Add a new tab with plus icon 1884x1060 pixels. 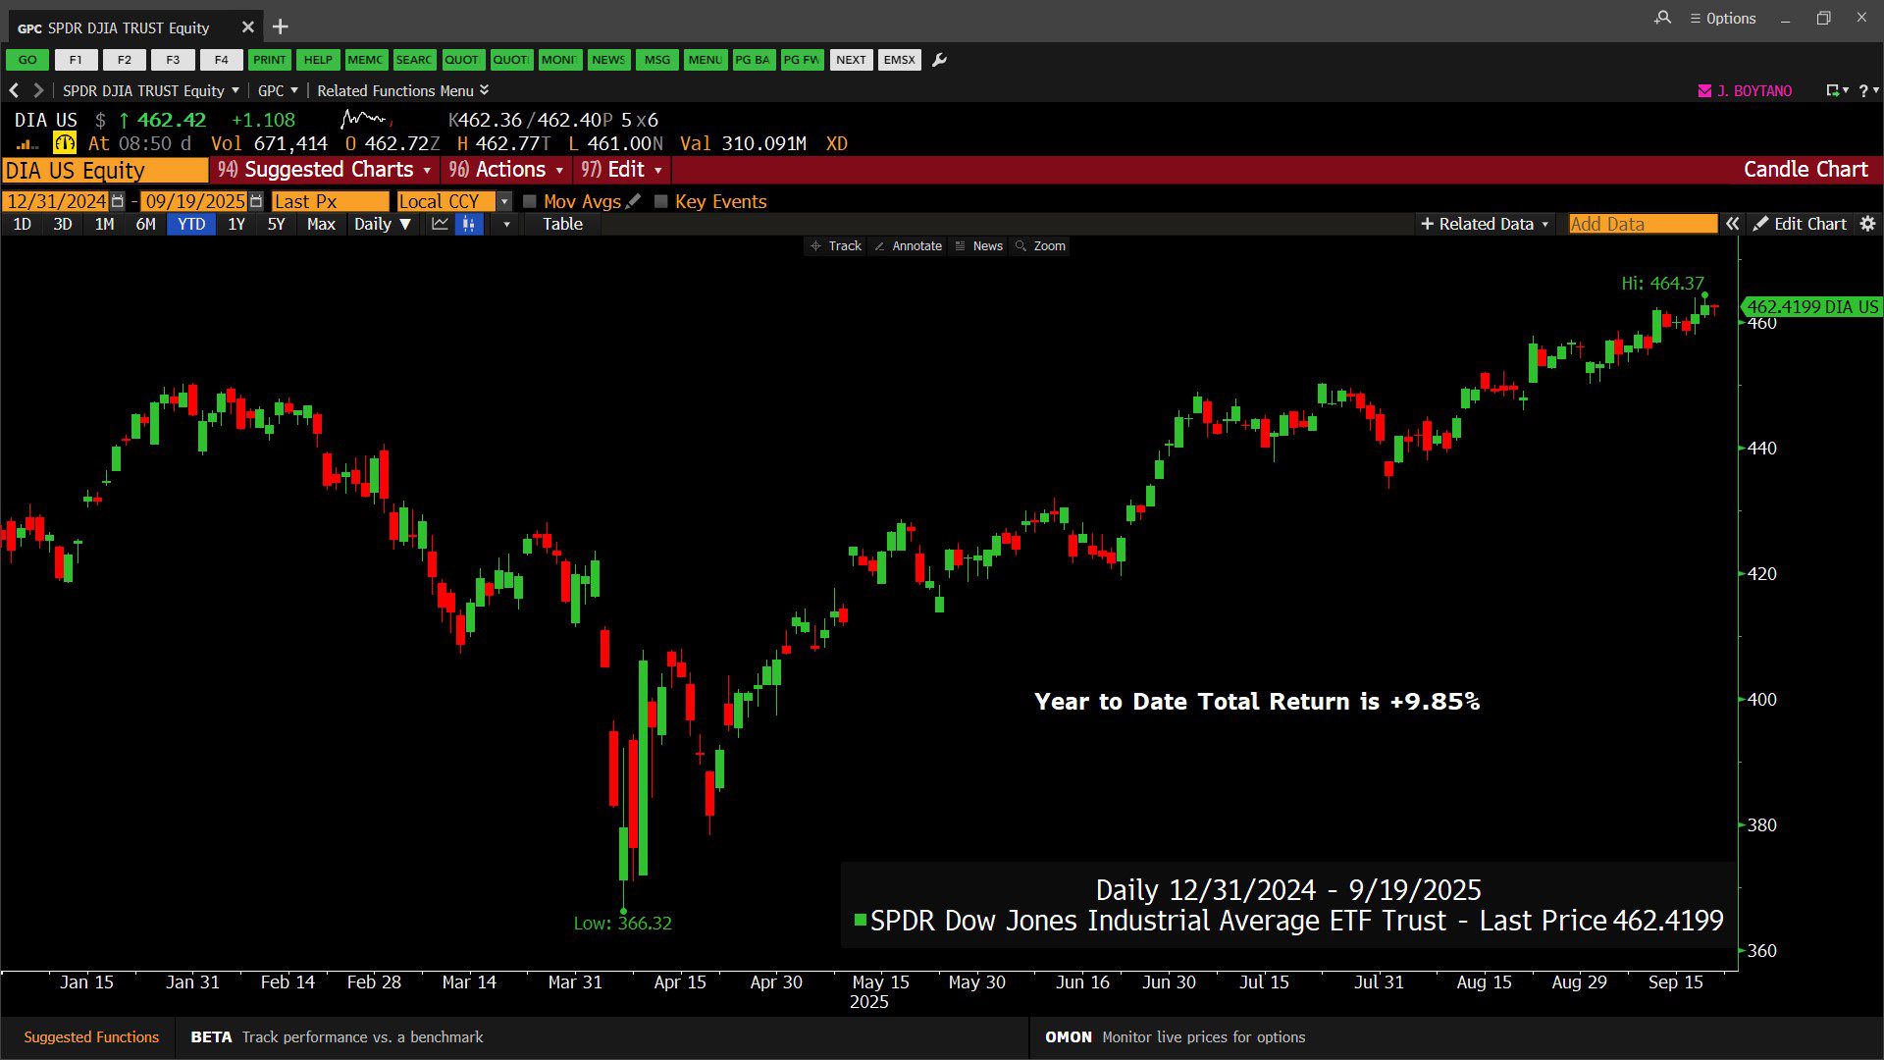point(280,26)
